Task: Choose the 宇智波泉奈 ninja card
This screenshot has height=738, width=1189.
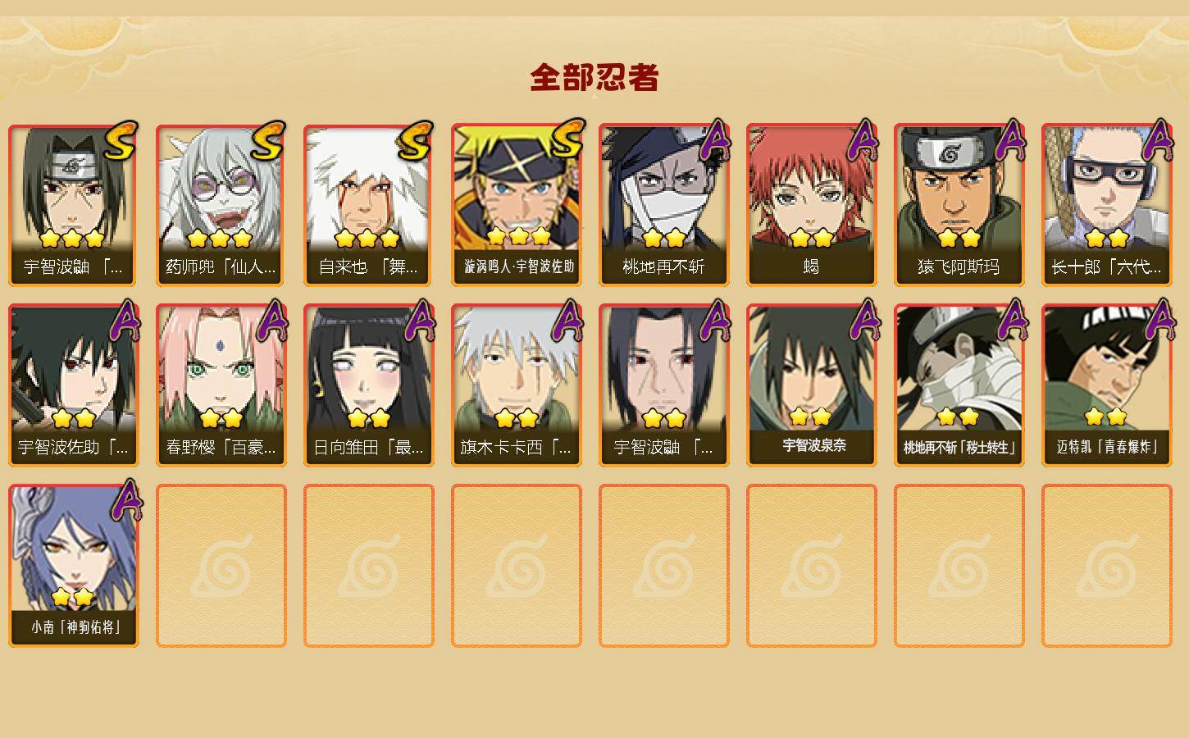Action: coord(811,385)
